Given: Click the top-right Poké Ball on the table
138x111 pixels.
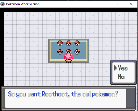Looking at the screenshot, I should [x=77, y=43].
